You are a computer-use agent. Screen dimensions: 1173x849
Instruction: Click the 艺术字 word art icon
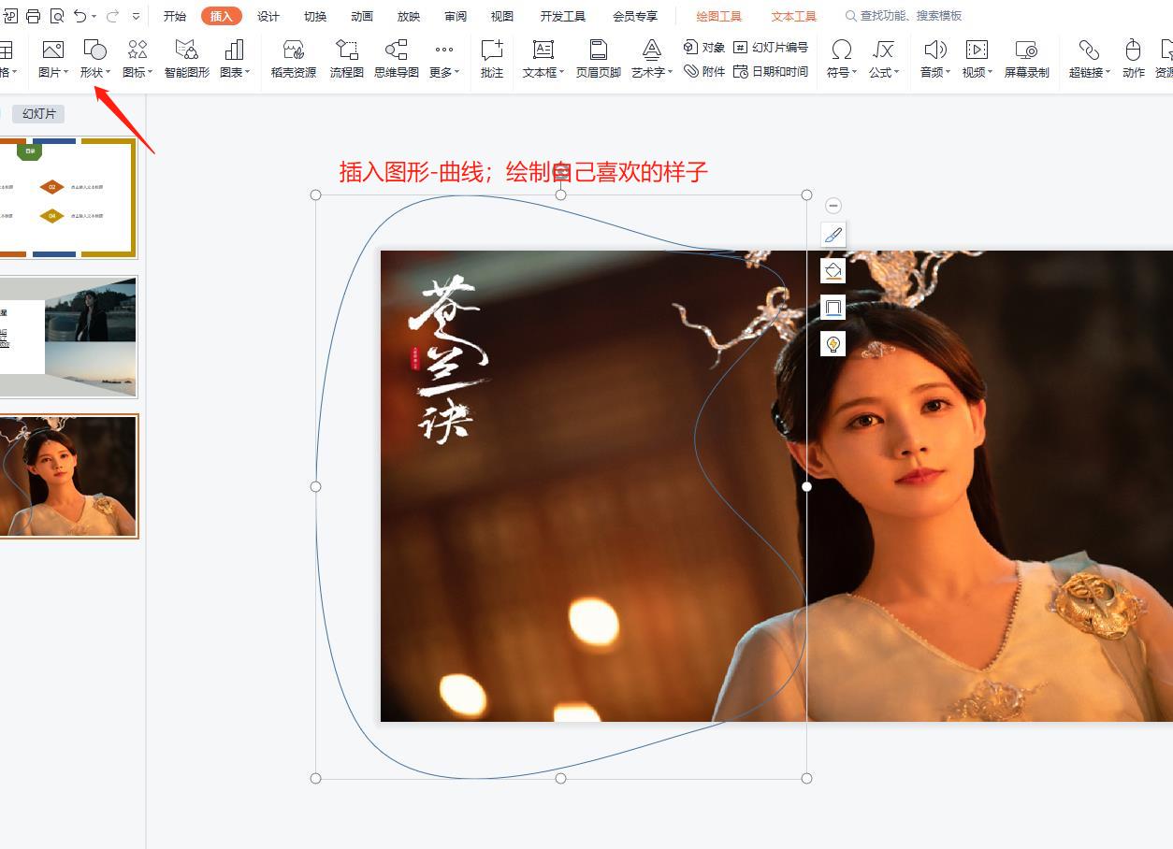click(652, 50)
